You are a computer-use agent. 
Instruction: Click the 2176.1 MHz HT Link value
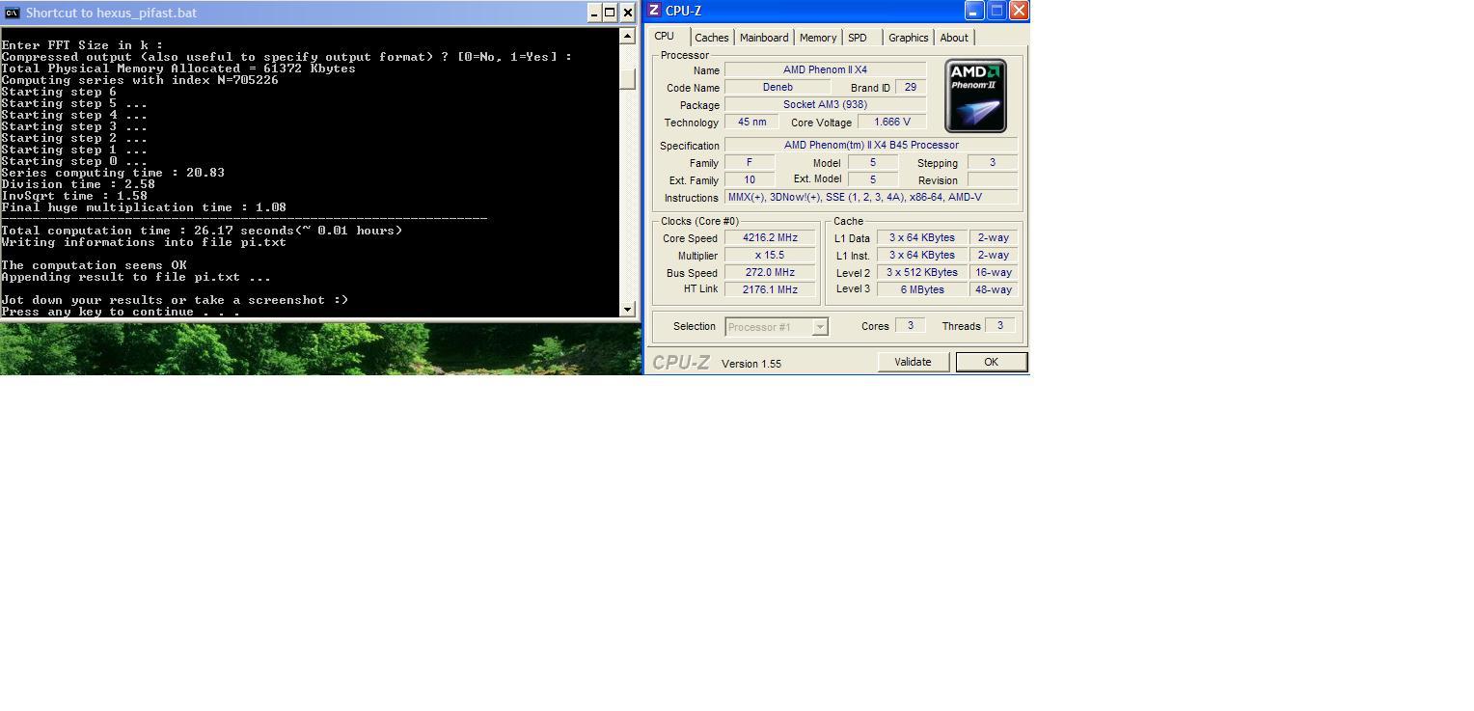(x=770, y=289)
